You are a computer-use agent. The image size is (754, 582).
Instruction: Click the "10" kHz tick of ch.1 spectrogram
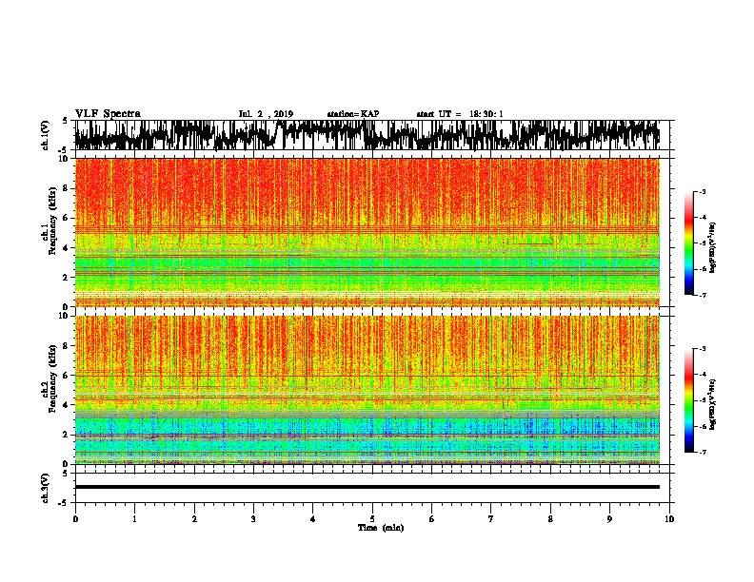[64, 159]
